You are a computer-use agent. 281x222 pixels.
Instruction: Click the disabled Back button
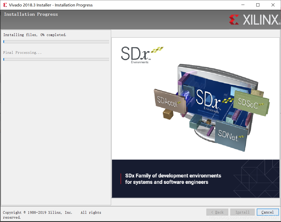[217, 212]
